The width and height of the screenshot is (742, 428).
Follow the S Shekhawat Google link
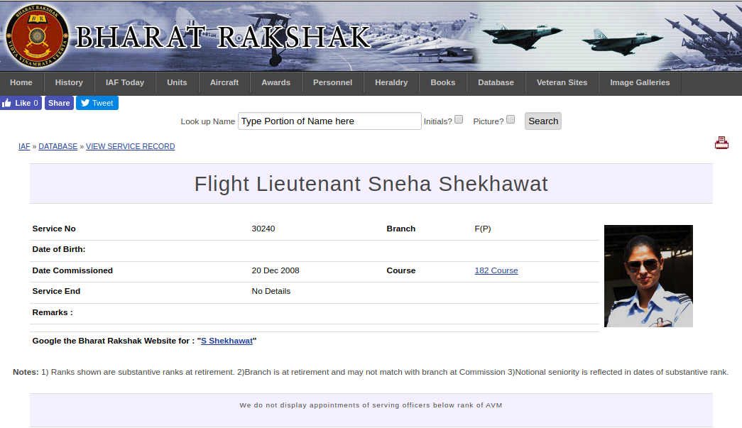click(227, 341)
